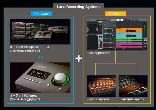The width and height of the screenshot is (156, 110).
Task: Click the 'Luna Extensions' caption
Action: pos(98,99)
